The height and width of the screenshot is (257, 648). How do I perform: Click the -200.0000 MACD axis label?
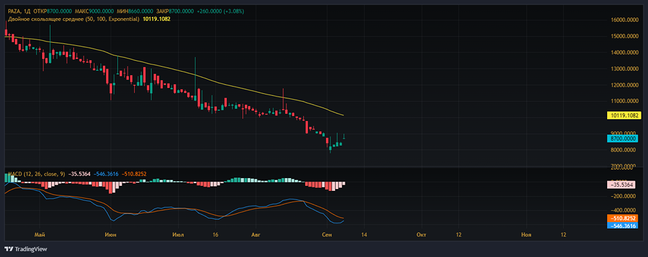point(623,197)
